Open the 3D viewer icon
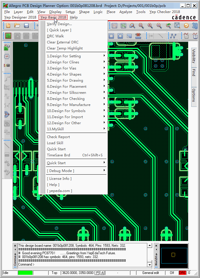The image size is (200, 278). [x=195, y=25]
